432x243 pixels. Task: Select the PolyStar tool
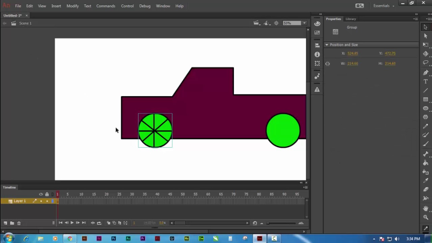pyautogui.click(x=426, y=117)
